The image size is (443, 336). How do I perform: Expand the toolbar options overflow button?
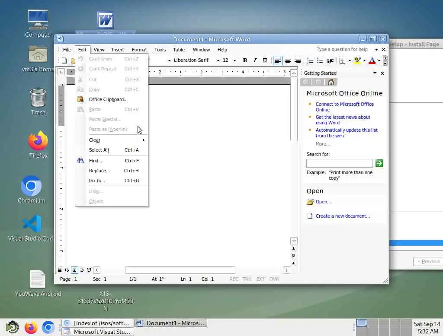point(385,60)
